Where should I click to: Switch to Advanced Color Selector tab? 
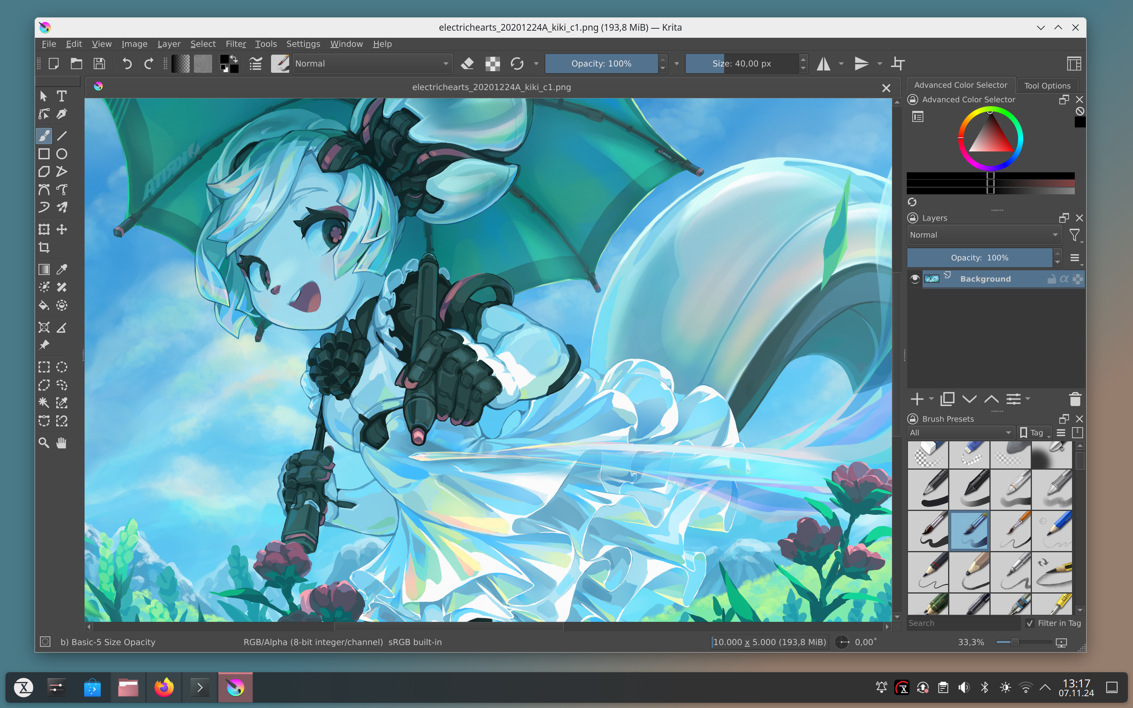click(961, 85)
